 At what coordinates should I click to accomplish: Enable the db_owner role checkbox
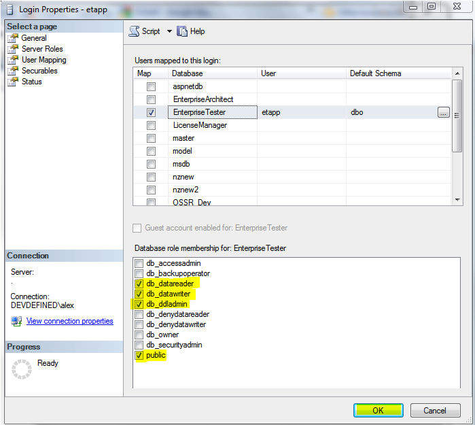[139, 335]
